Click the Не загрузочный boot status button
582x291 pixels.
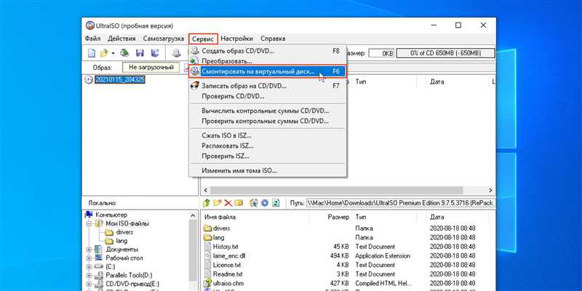pos(151,68)
